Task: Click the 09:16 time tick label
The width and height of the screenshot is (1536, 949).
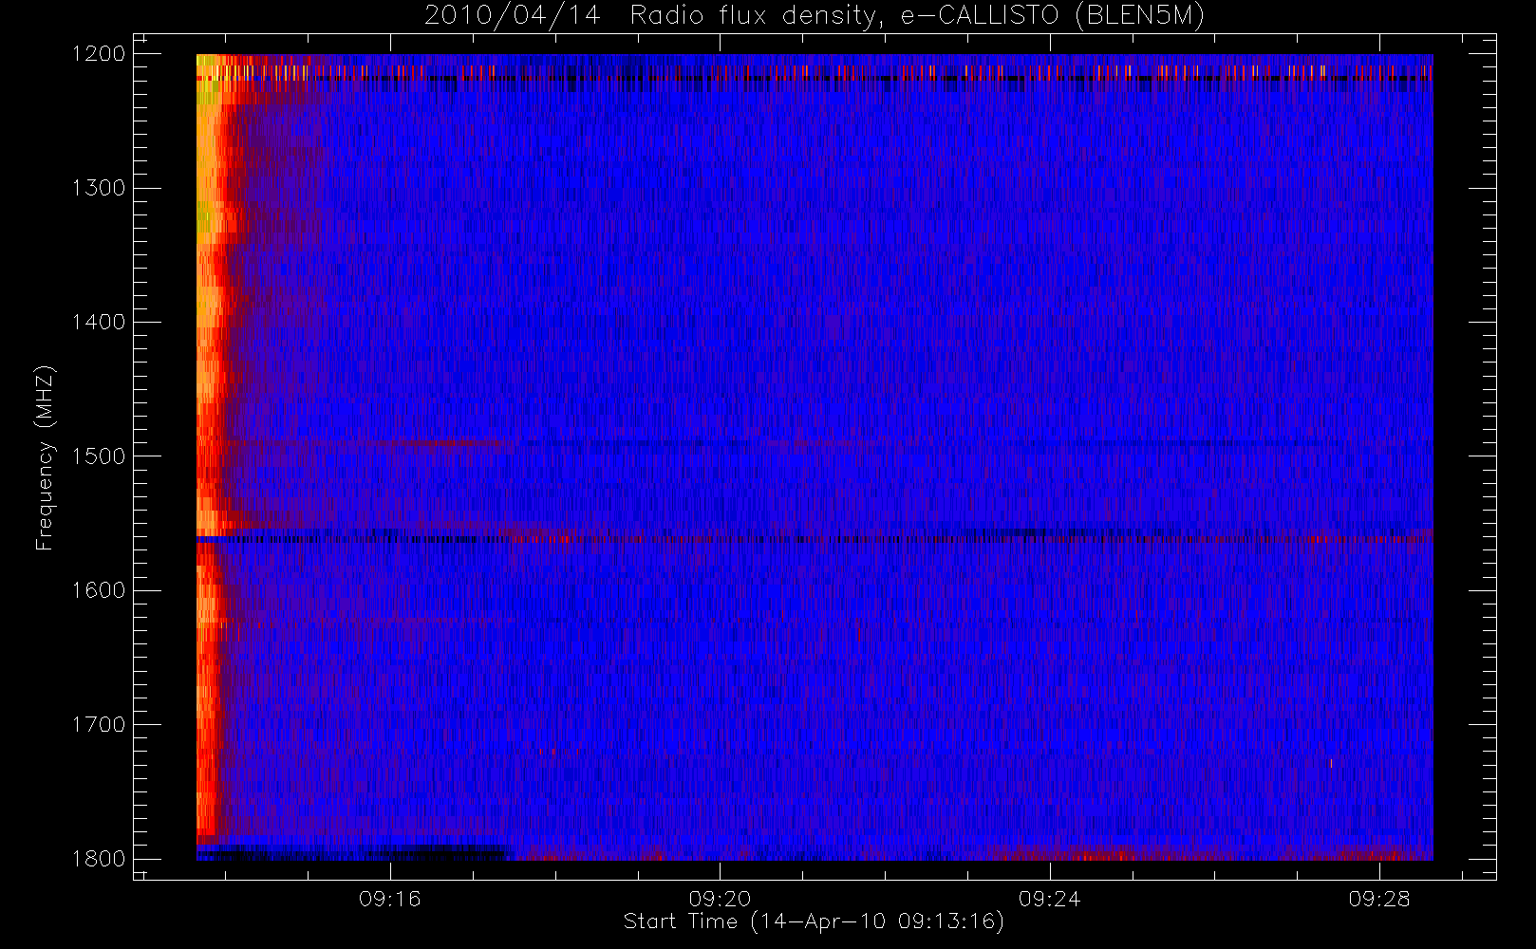Action: click(x=390, y=899)
